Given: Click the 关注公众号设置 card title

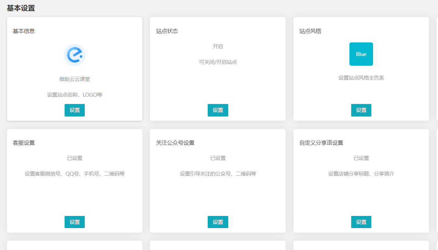Looking at the screenshot, I should click(175, 143).
